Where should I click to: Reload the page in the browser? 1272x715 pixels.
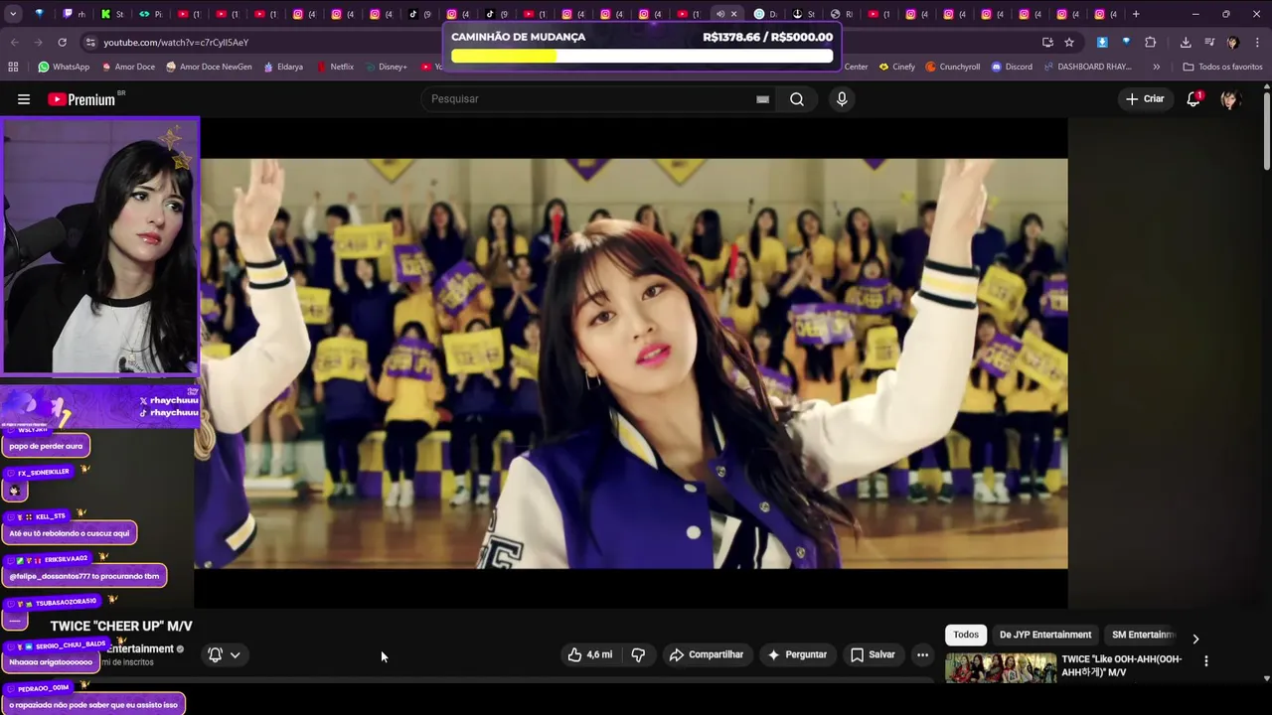point(62,43)
